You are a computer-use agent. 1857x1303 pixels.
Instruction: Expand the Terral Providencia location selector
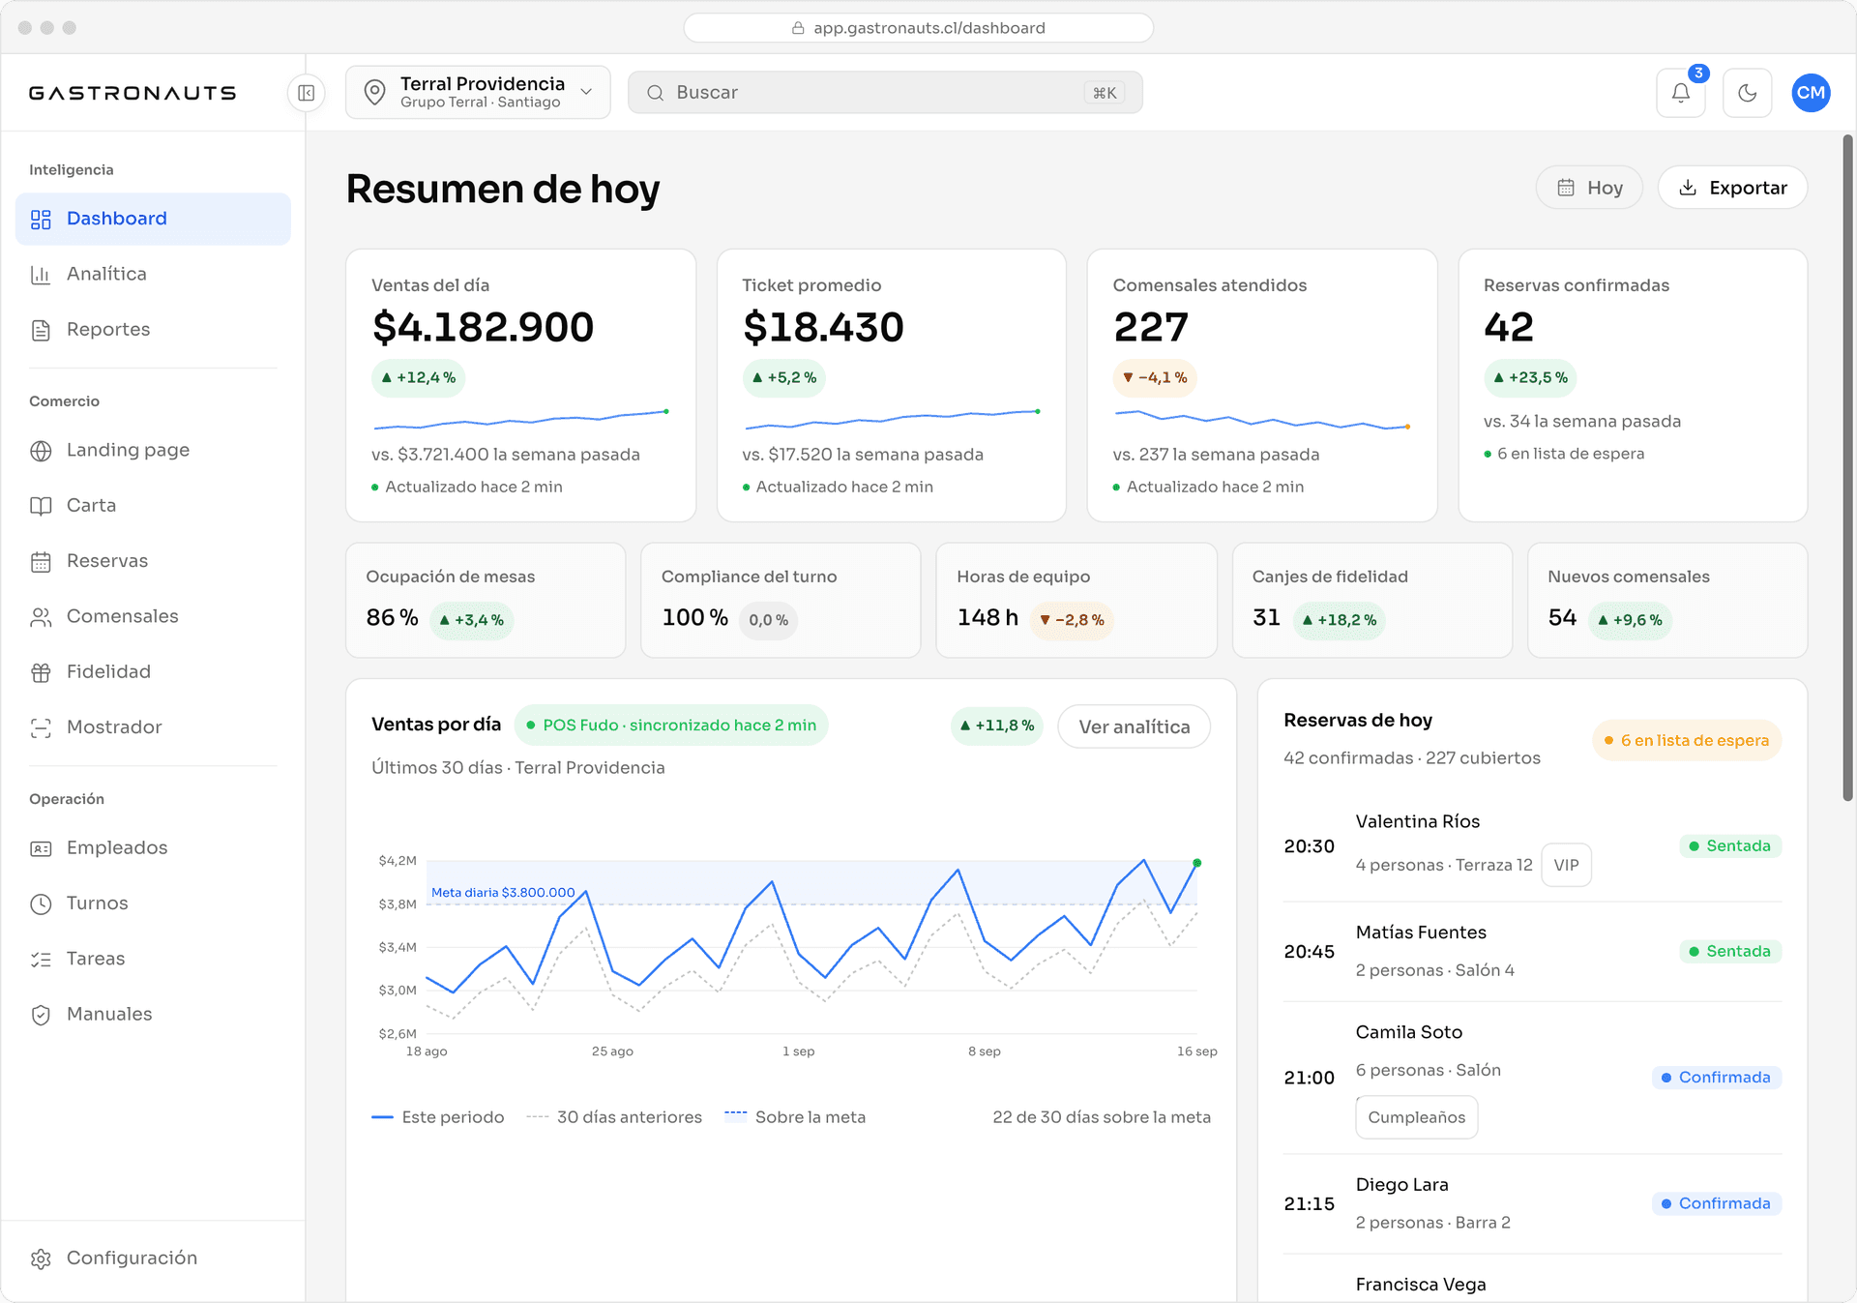coord(478,93)
